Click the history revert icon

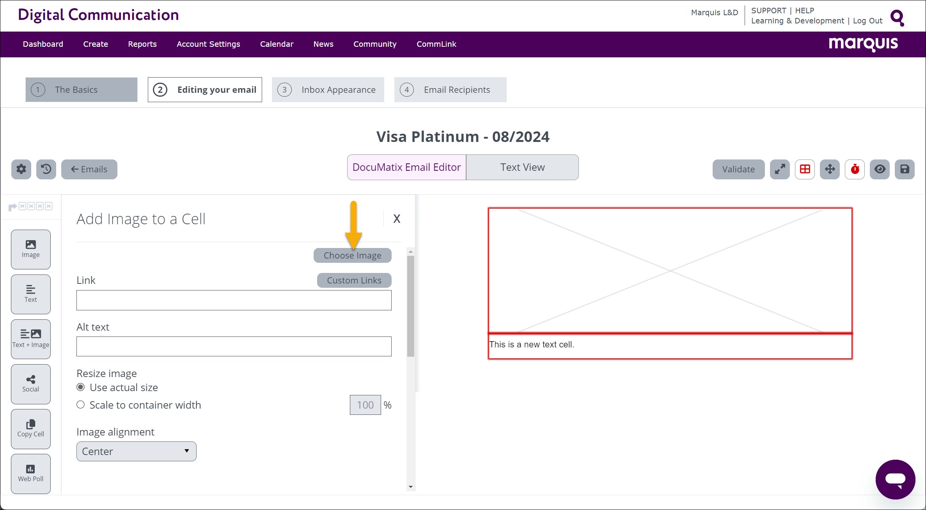(46, 169)
